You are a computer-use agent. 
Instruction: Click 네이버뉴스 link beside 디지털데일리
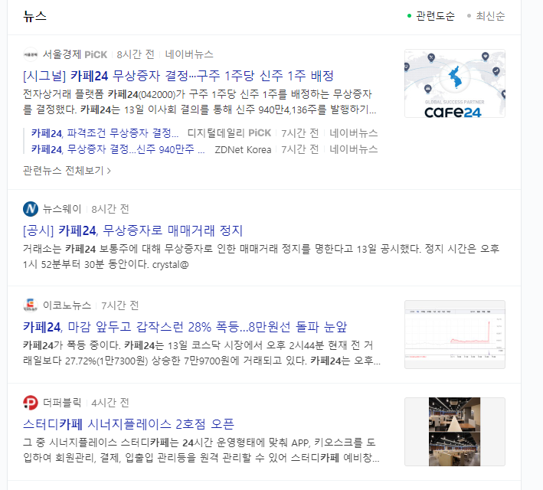coord(354,133)
